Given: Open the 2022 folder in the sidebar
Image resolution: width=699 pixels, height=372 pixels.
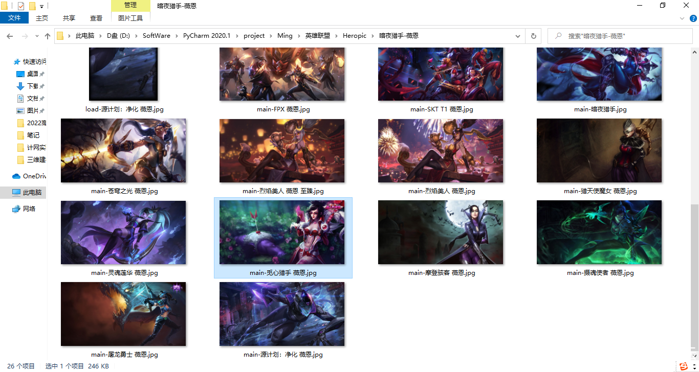Looking at the screenshot, I should coord(31,123).
